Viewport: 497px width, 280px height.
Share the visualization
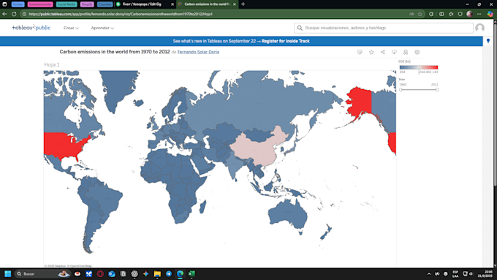tap(383, 52)
